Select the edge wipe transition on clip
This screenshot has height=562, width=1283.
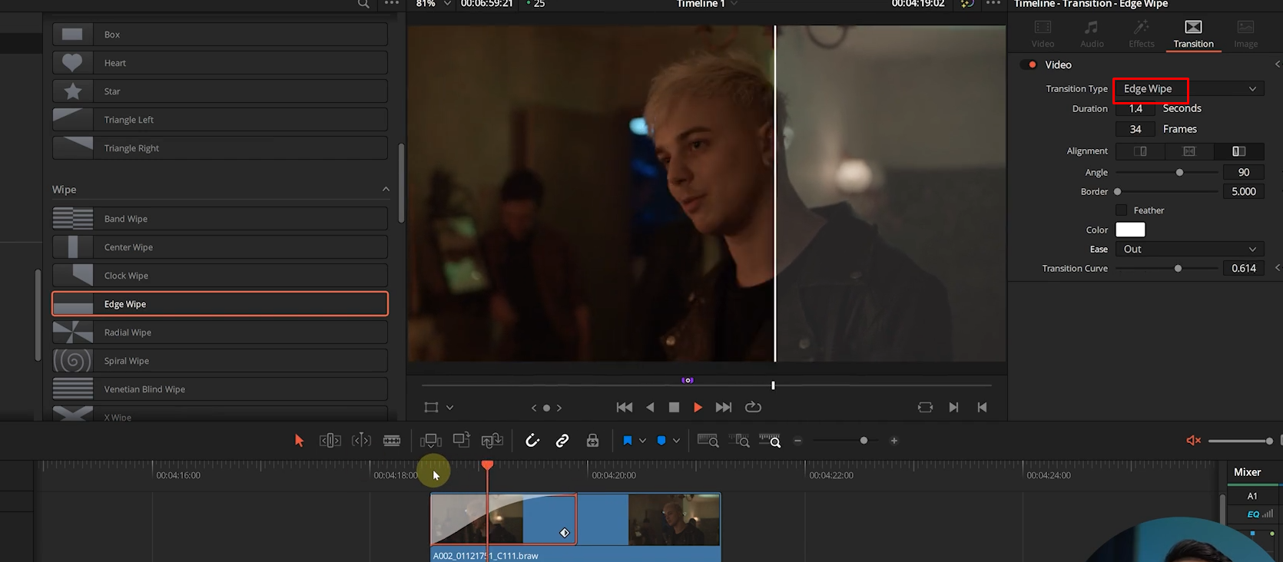[503, 520]
